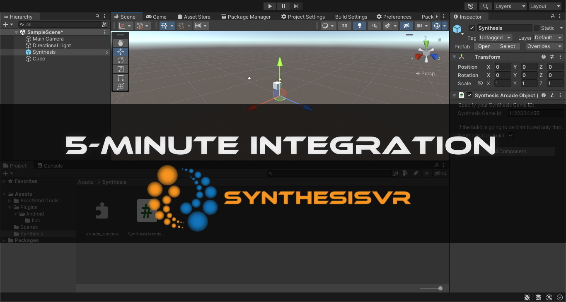566x302 pixels.
Task: Switch to the Asset Store tab
Action: 194,17
